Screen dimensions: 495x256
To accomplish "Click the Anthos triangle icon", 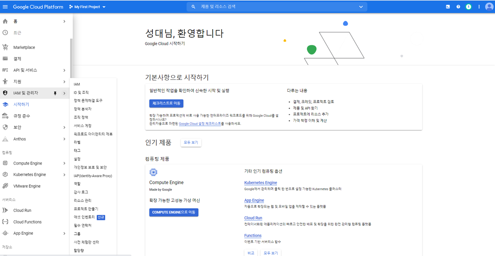I will (x=5, y=139).
